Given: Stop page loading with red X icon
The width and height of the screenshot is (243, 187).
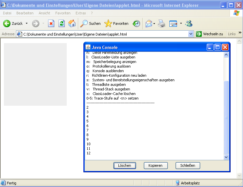Looking at the screenshot, I should tap(51, 23).
